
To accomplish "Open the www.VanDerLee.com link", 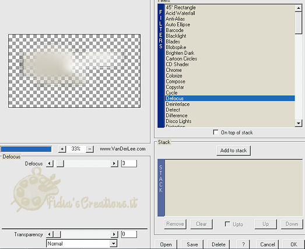I will 122,149.
